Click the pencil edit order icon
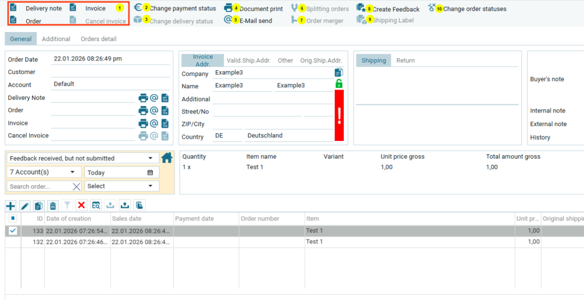 click(x=25, y=205)
